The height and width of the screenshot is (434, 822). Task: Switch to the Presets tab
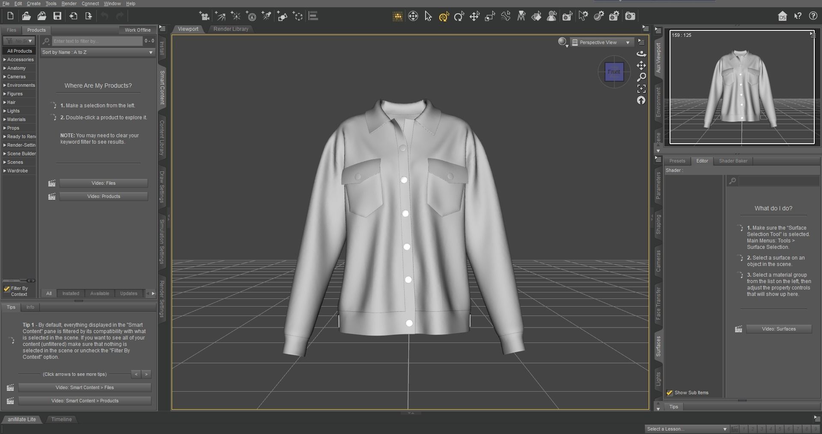[677, 161]
